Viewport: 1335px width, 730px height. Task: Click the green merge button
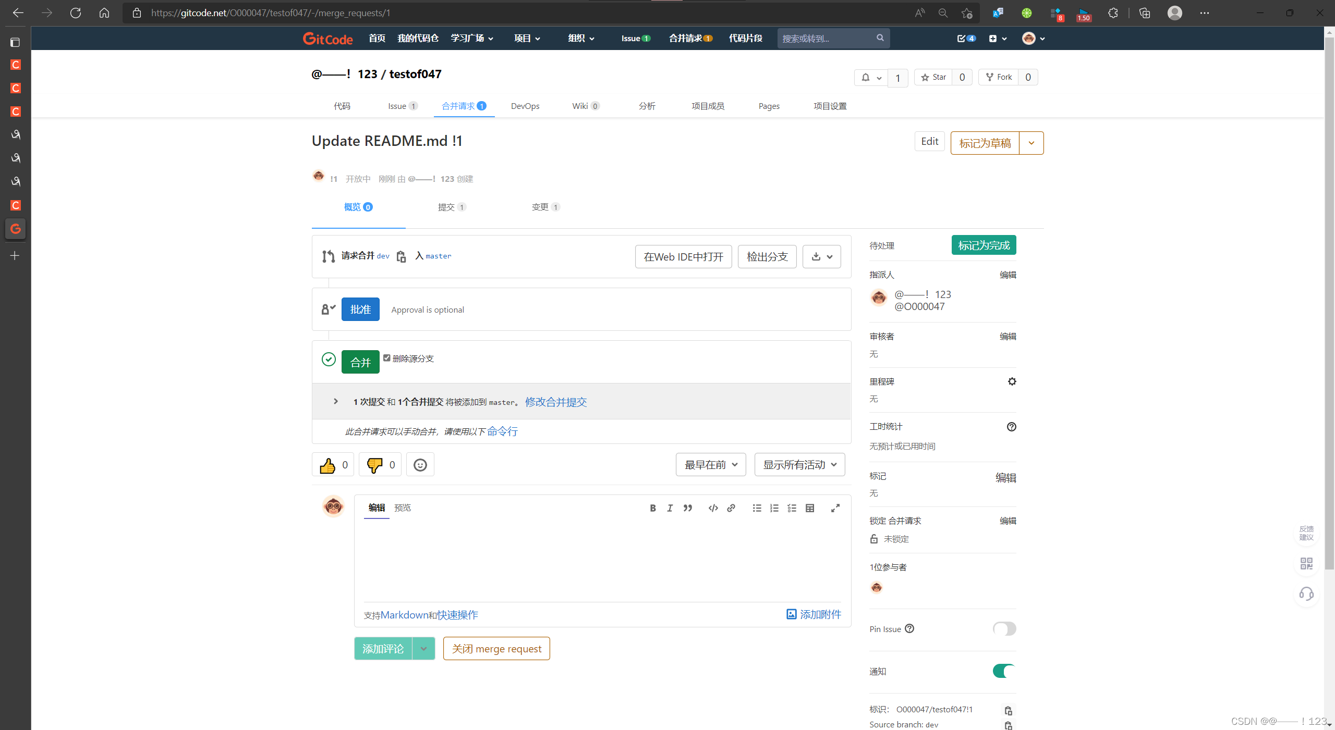[x=360, y=362]
